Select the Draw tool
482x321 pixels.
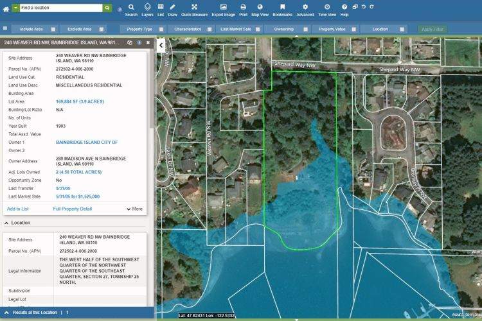click(x=172, y=10)
